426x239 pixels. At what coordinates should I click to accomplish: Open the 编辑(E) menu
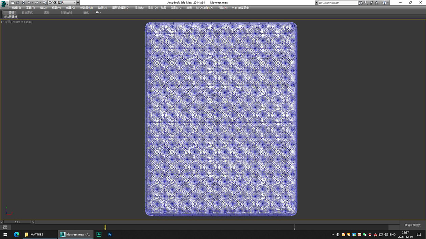[x=17, y=8]
